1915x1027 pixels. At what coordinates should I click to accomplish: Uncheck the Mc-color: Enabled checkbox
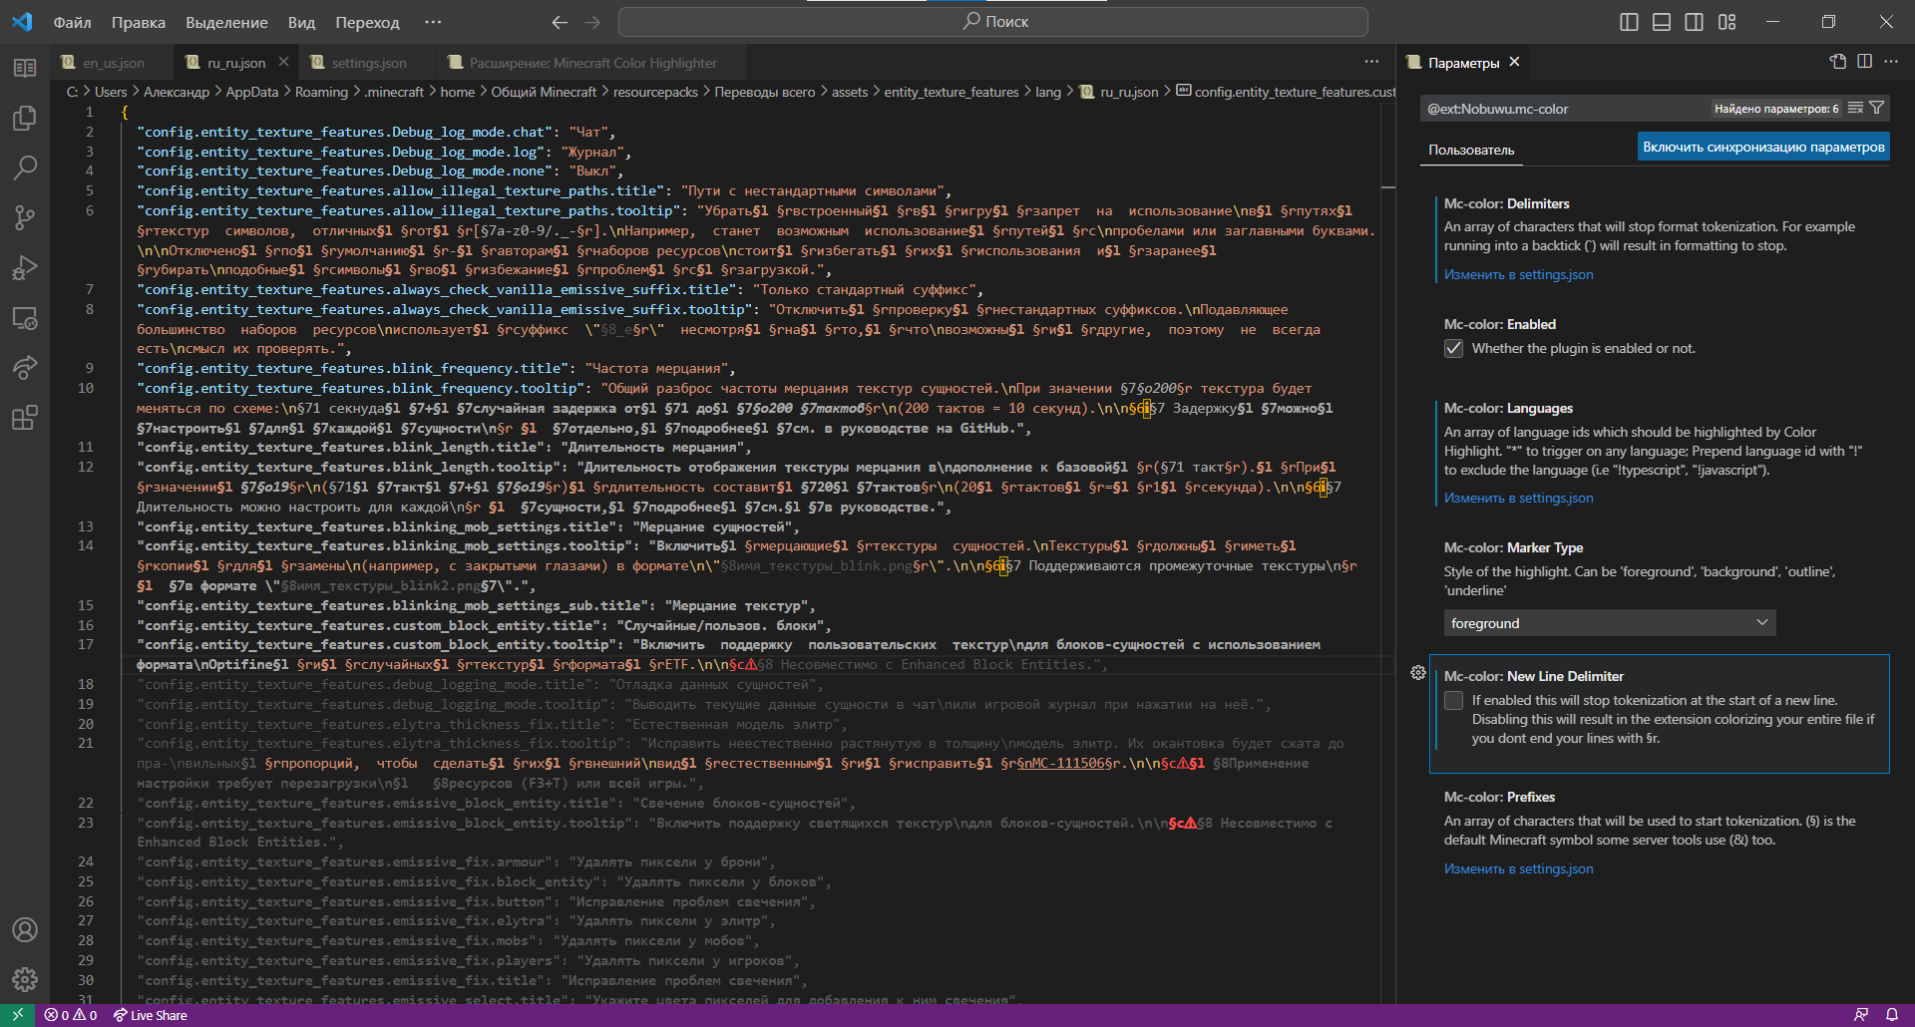[1454, 348]
